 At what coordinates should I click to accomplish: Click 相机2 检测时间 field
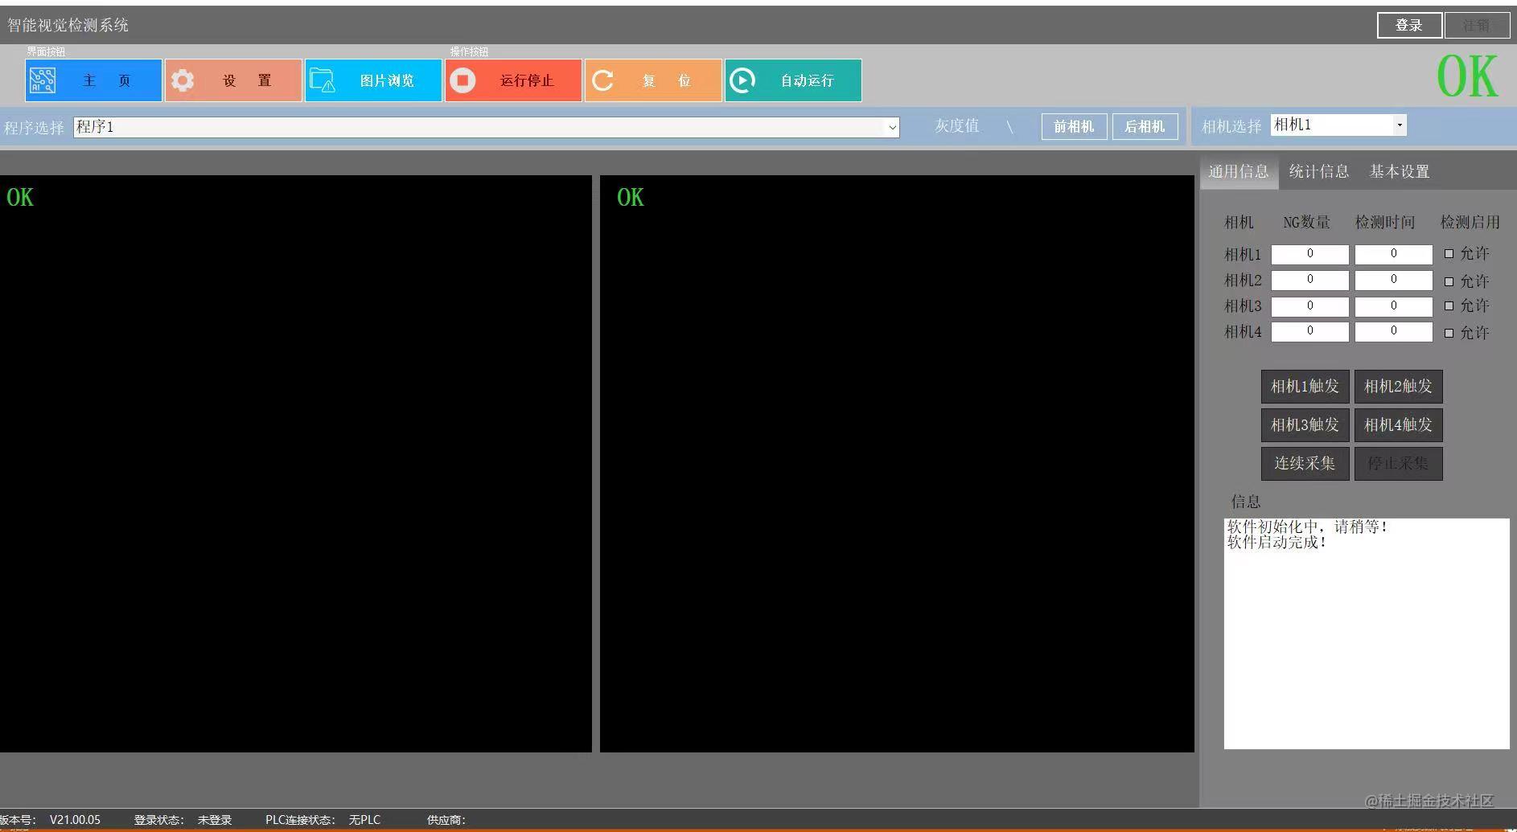tap(1394, 281)
